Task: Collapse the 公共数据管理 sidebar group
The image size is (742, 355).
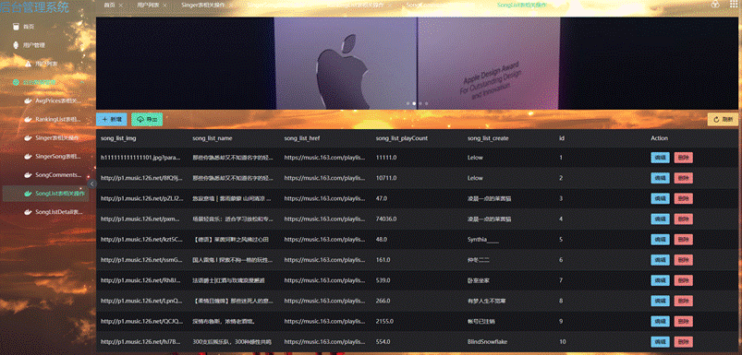Action: pyautogui.click(x=82, y=82)
